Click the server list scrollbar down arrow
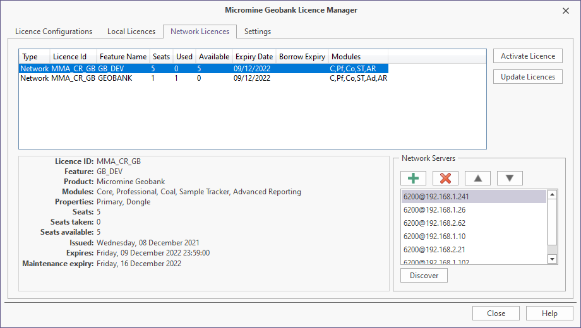This screenshot has width=581, height=328. pyautogui.click(x=552, y=259)
